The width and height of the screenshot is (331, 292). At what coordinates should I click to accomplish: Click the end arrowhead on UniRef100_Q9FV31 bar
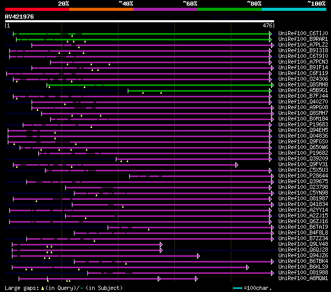tap(237, 165)
